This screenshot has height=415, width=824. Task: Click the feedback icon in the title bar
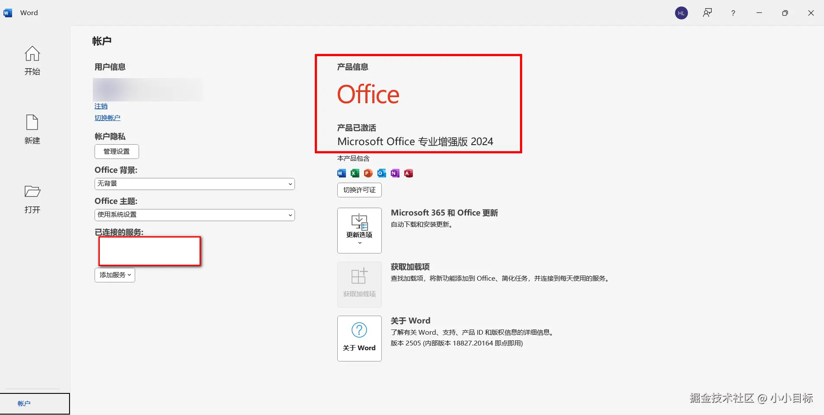tap(707, 13)
